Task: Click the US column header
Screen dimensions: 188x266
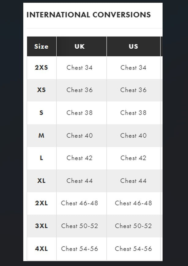Action: tap(133, 47)
